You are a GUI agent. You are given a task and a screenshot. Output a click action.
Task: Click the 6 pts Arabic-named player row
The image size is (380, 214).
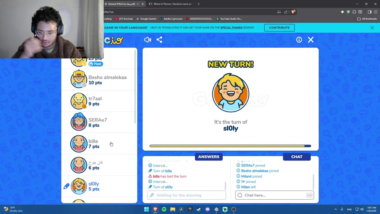click(x=99, y=165)
